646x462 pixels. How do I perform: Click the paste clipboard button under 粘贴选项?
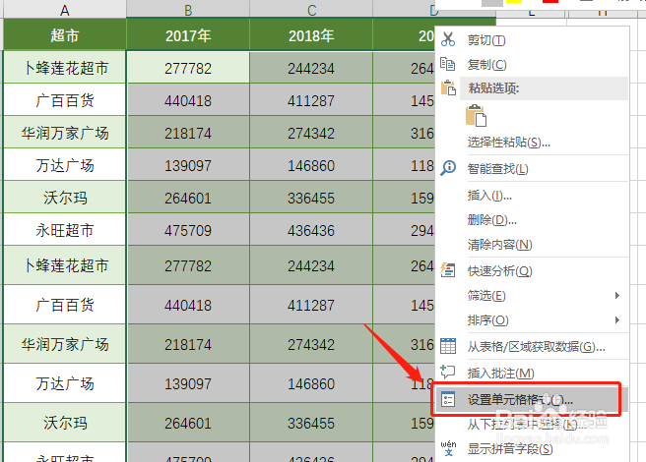(x=476, y=115)
